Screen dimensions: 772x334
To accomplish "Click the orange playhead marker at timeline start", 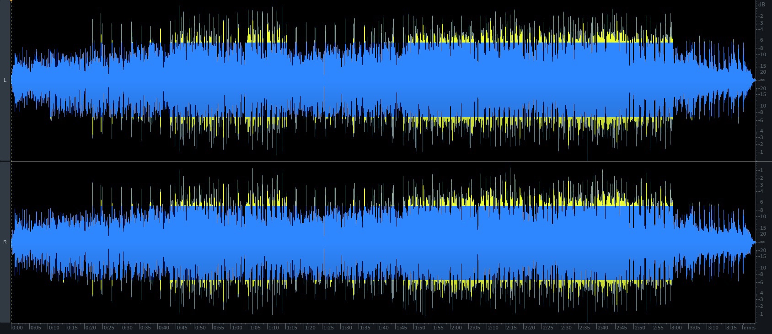I will coord(11,1).
